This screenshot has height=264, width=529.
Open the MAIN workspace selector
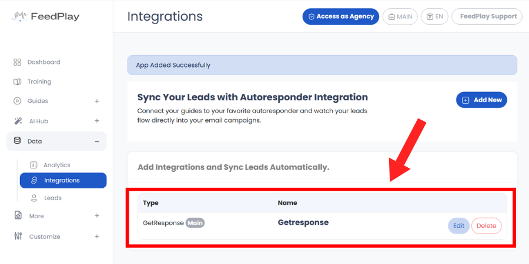click(x=400, y=16)
